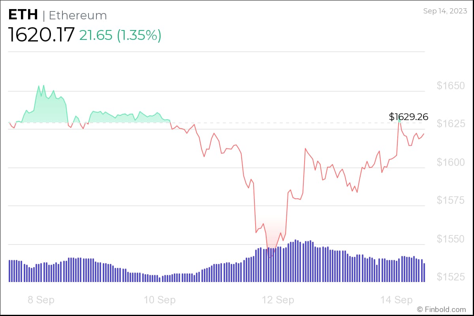
Task: Click the 14 Sep x-axis label
Action: (397, 300)
